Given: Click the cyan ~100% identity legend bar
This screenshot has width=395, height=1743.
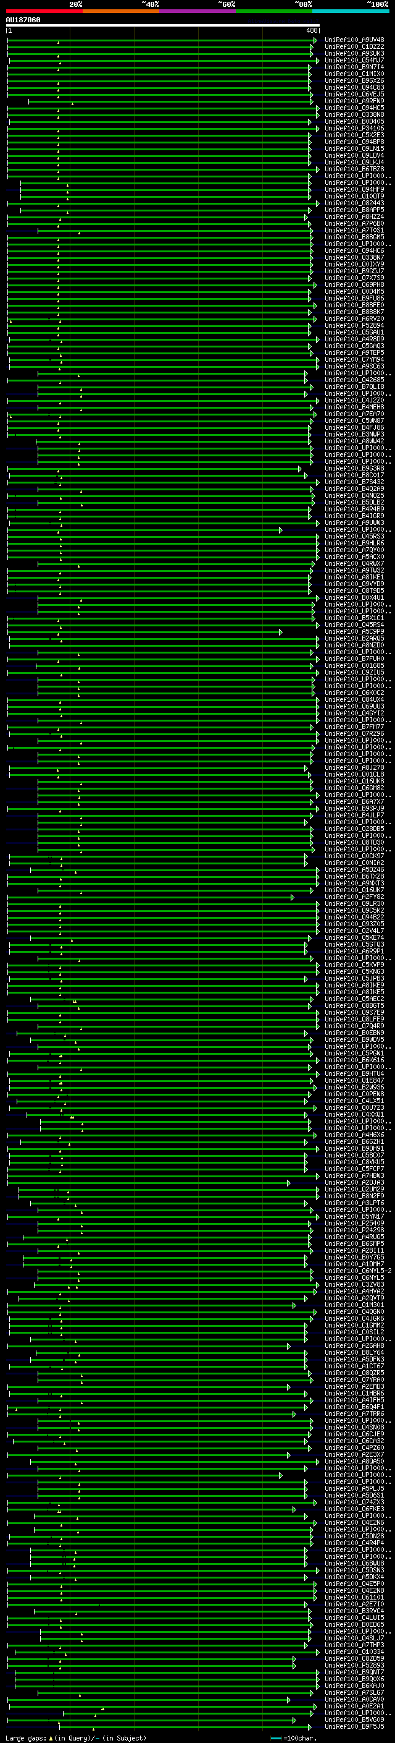Looking at the screenshot, I should (x=351, y=11).
